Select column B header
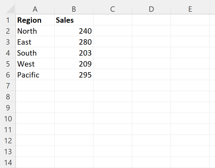The height and width of the screenshot is (168, 215). pos(74,9)
